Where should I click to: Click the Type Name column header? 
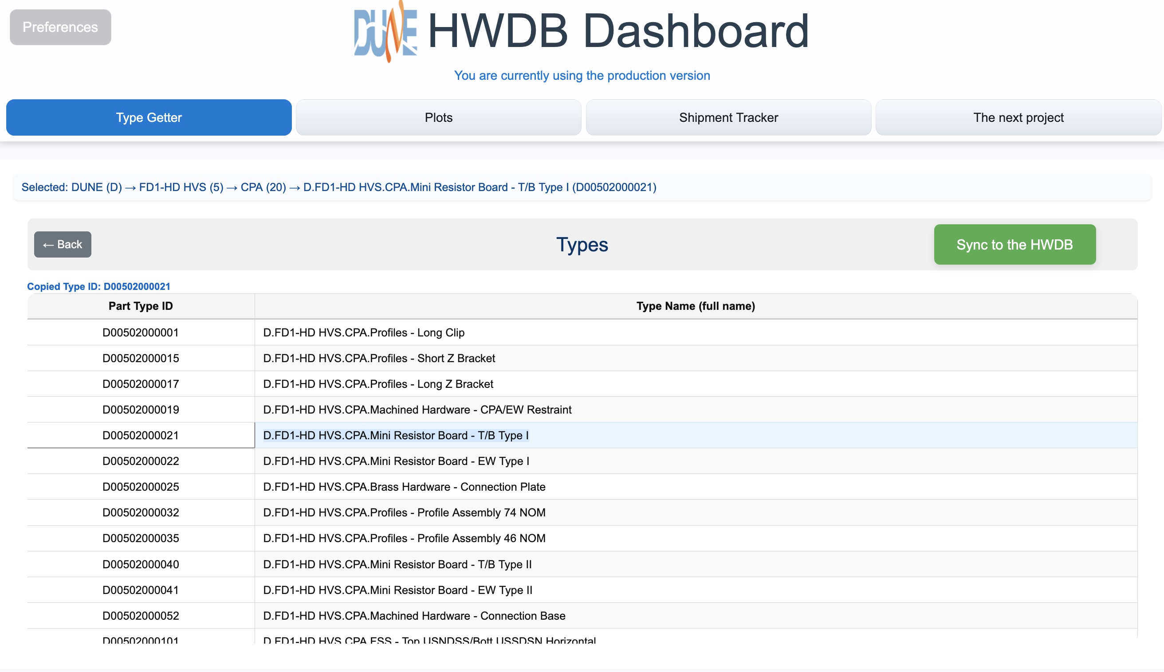pos(696,306)
